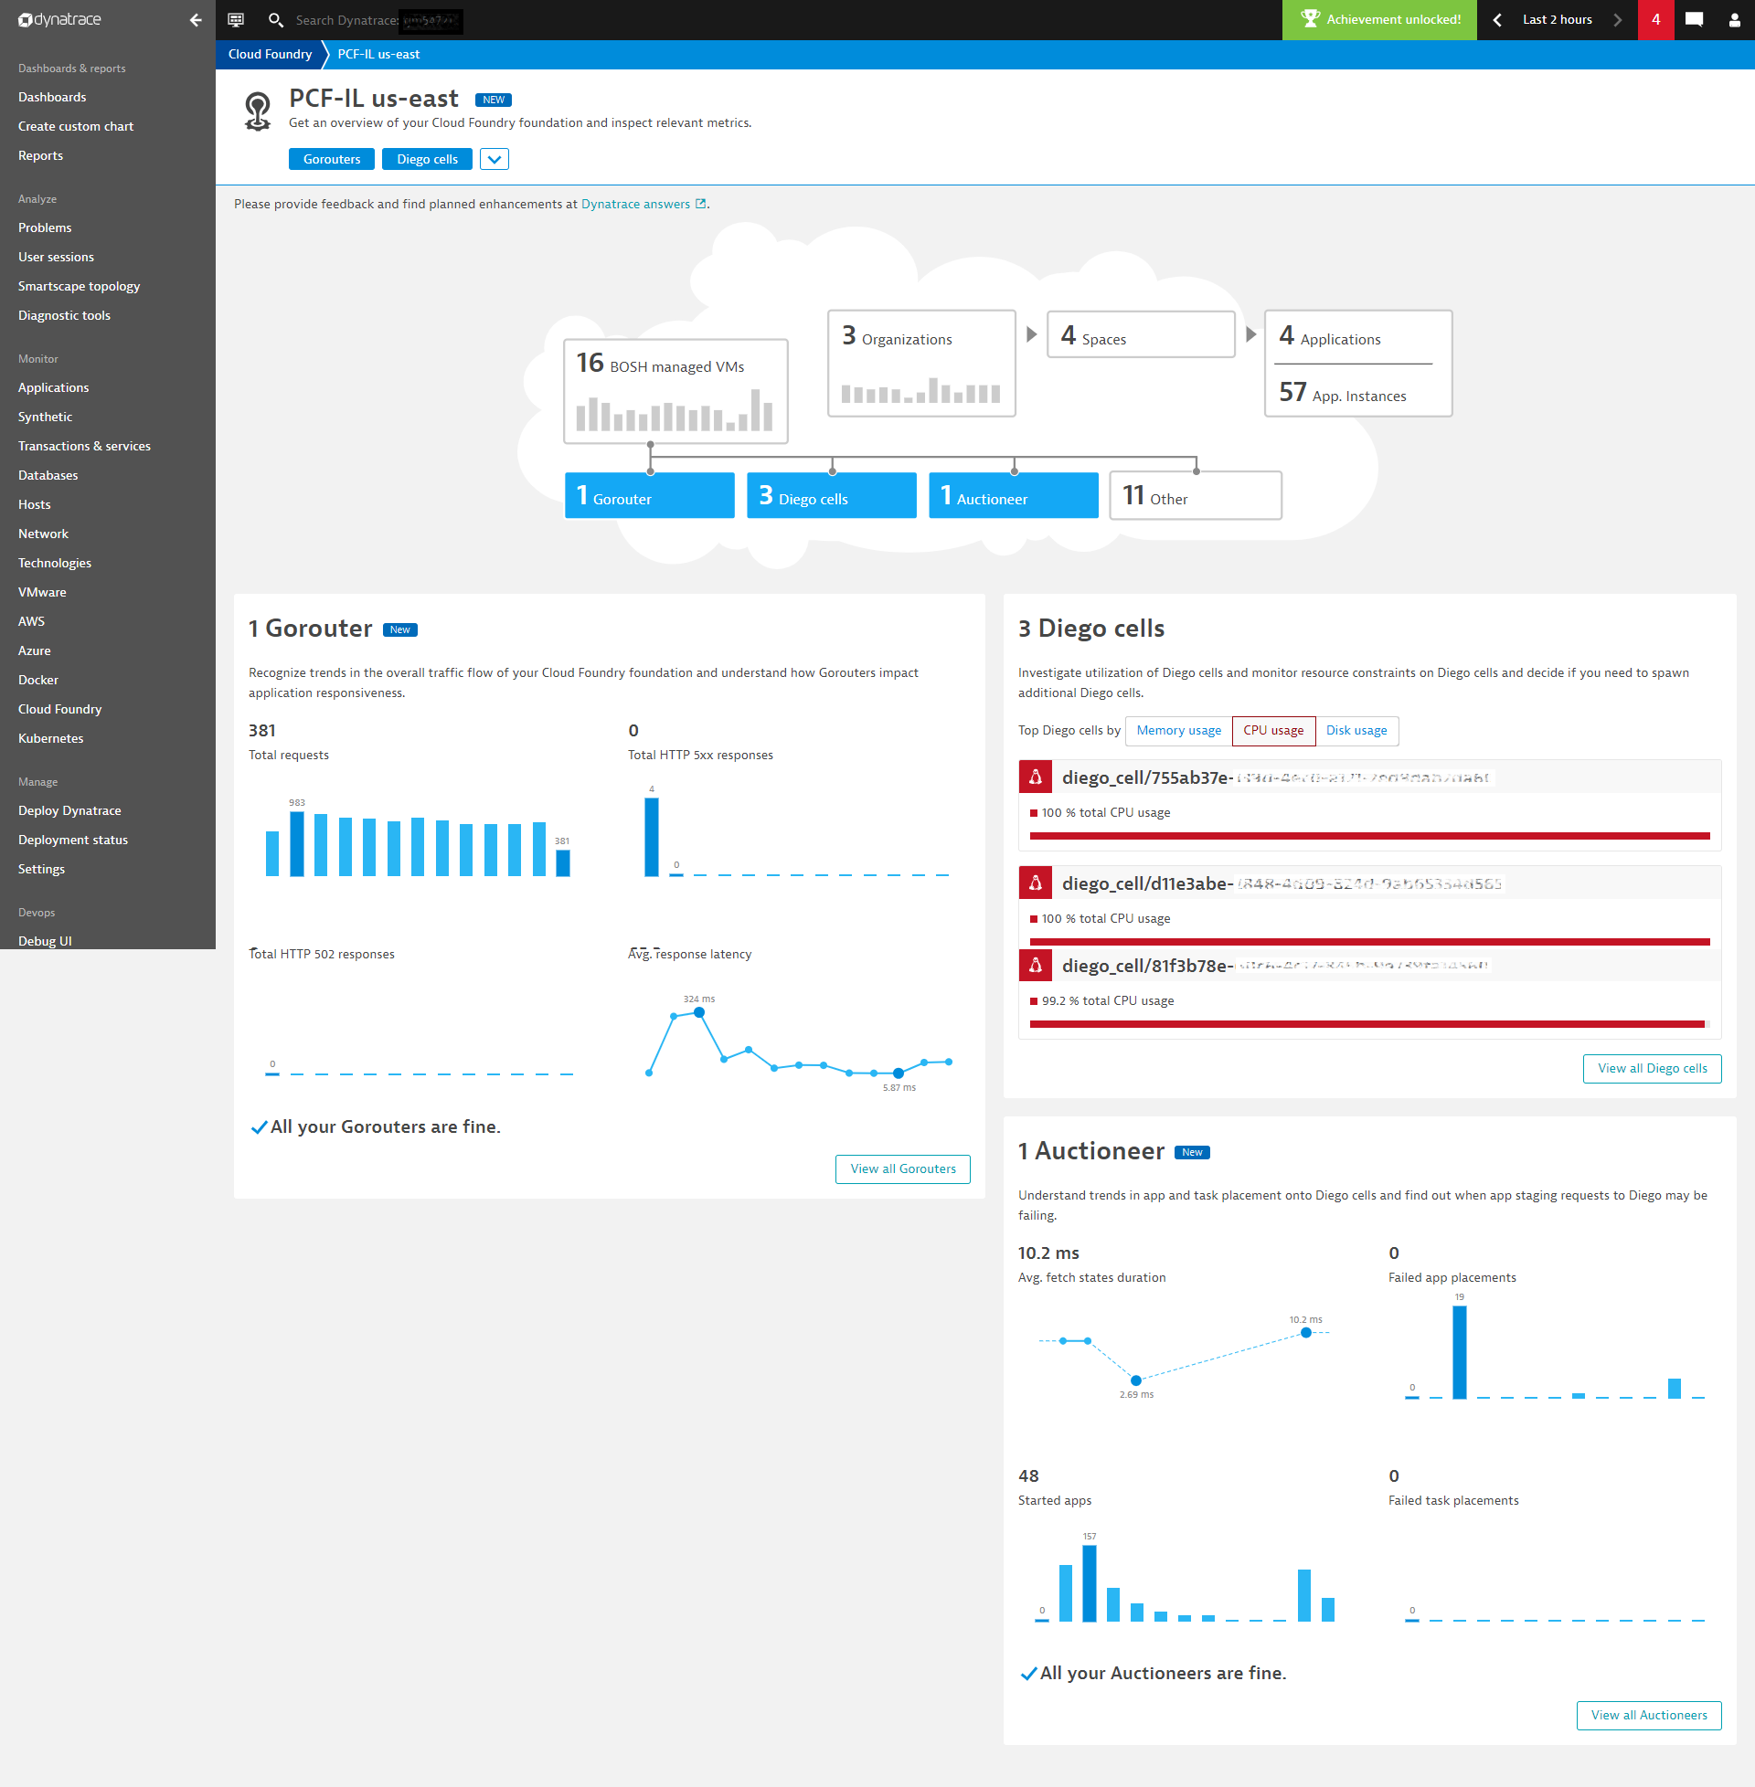Go to next timeframe arrow
This screenshot has height=1787, width=1755.
pyautogui.click(x=1617, y=19)
